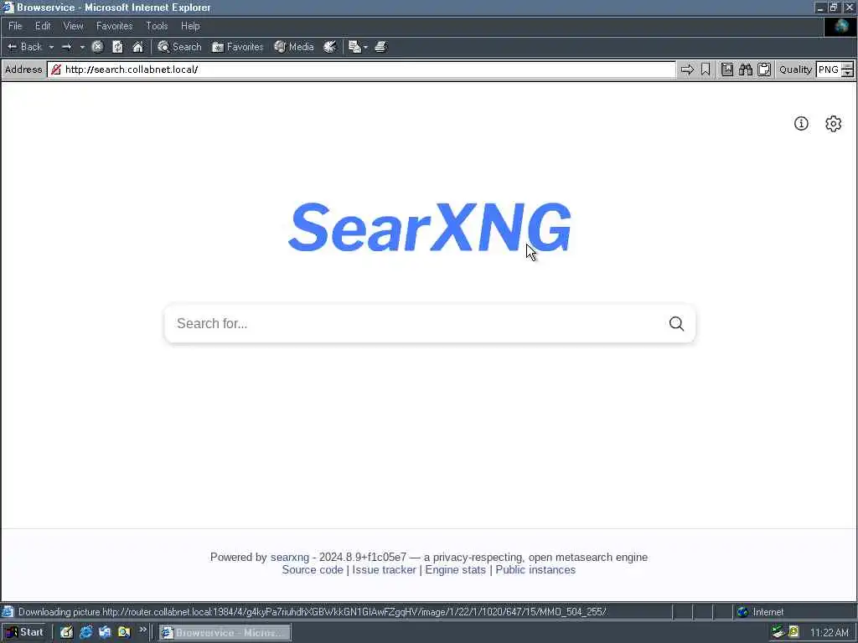The width and height of the screenshot is (858, 643).
Task: Open the Edit menu
Action: 43,26
